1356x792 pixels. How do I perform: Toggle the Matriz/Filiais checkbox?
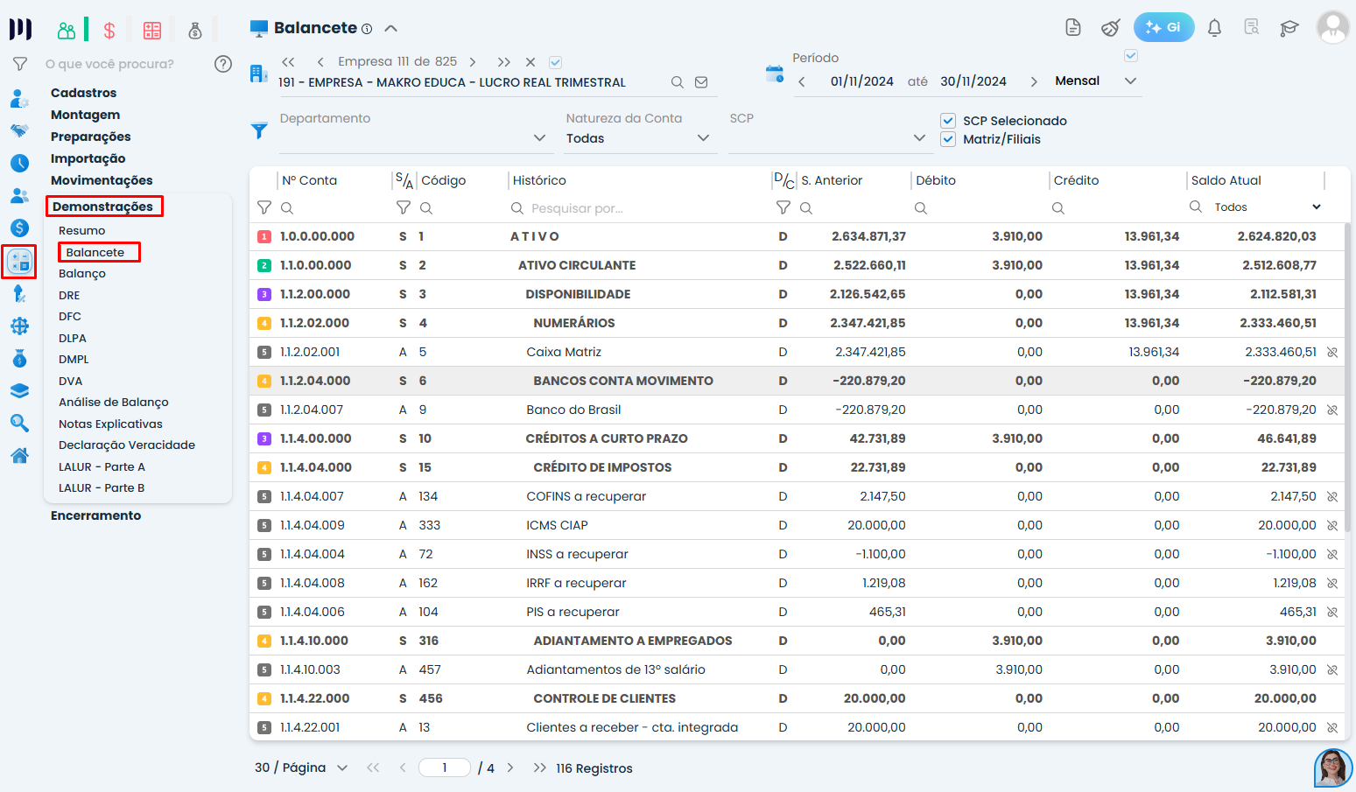[948, 139]
